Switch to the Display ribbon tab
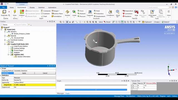This screenshot has height=100, width=178. [x=32, y=7]
